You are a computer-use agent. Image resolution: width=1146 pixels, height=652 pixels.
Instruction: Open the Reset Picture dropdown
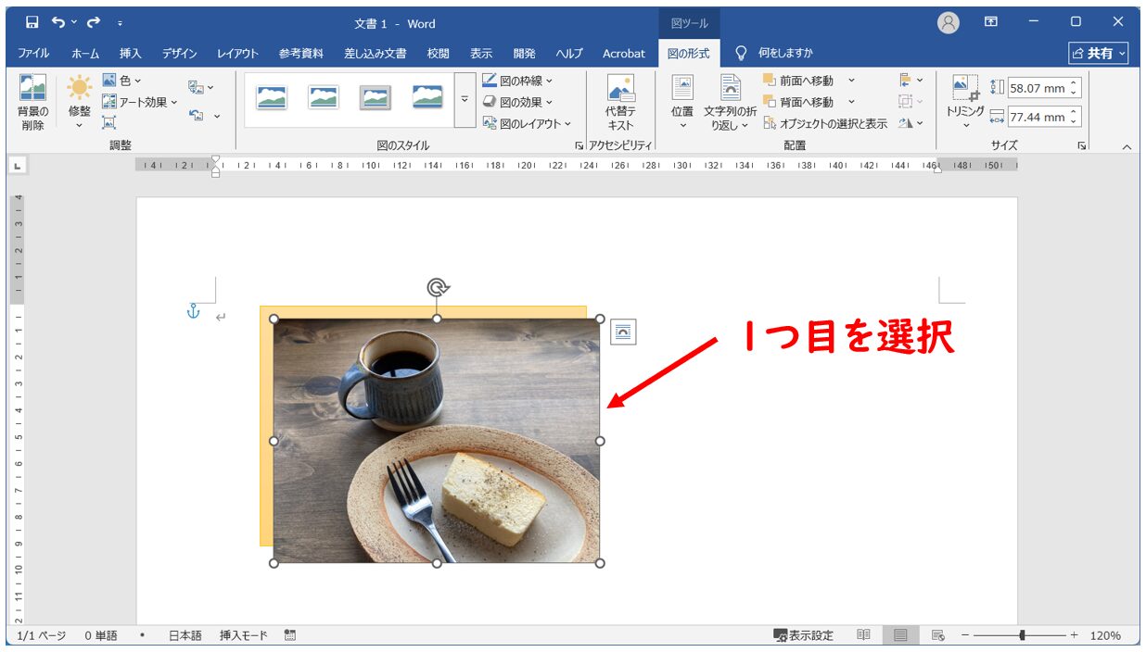pos(204,116)
